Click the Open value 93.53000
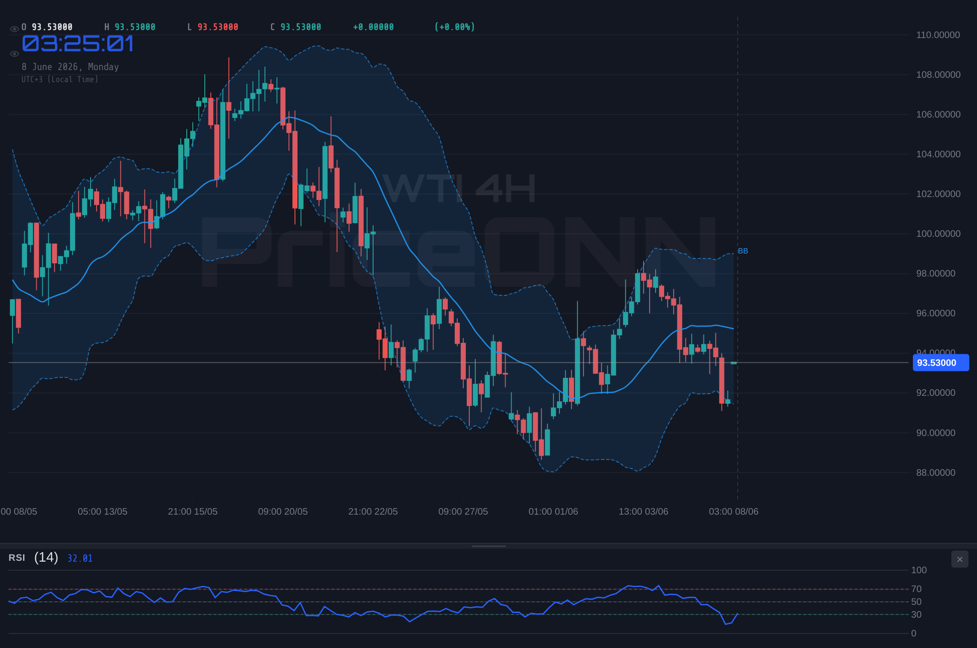Image resolution: width=977 pixels, height=648 pixels. point(52,27)
